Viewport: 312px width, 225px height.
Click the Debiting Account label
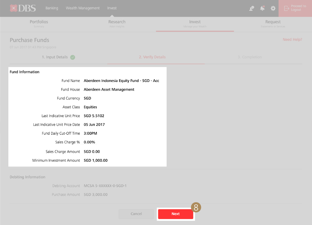click(x=66, y=186)
